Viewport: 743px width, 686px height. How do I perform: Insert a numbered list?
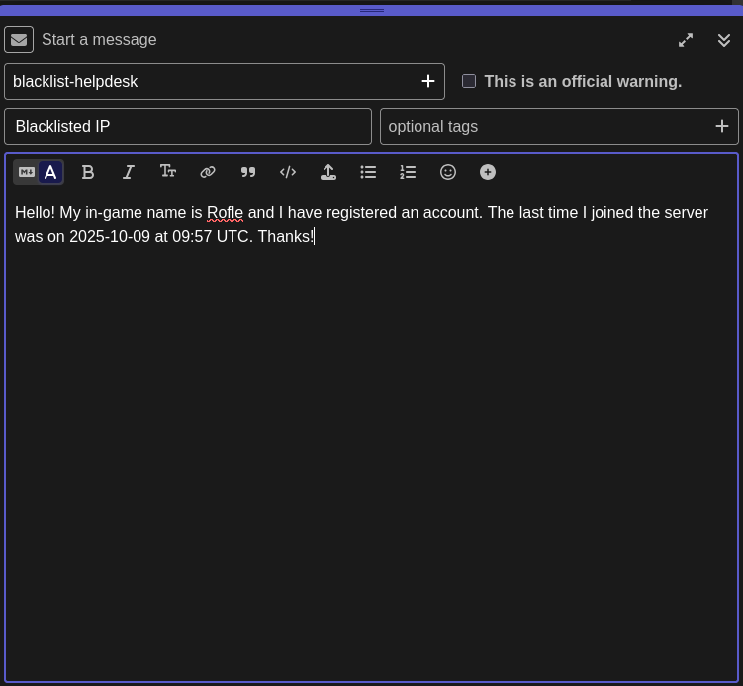408,172
